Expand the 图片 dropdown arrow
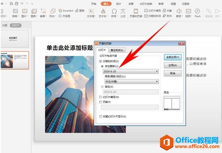 [28, 16]
